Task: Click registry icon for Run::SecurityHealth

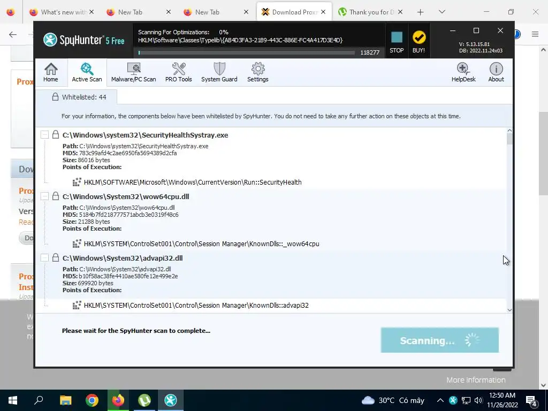Action: pos(77,182)
